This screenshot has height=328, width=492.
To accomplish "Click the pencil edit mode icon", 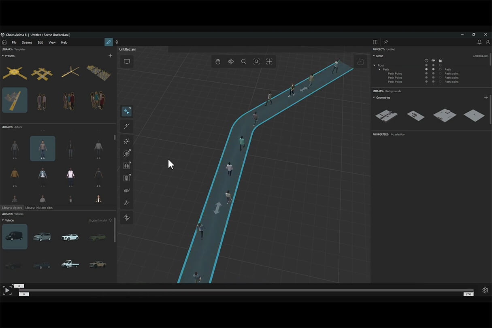I will (108, 42).
